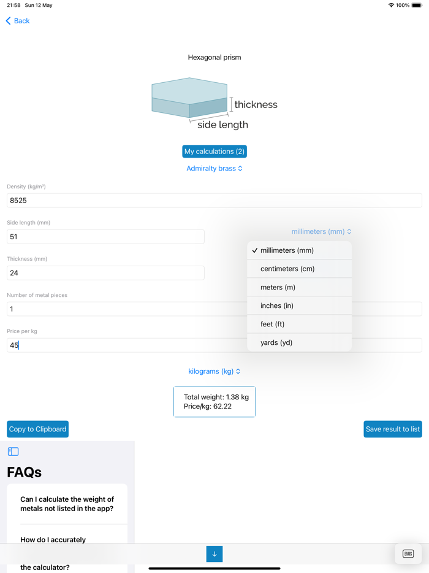The width and height of the screenshot is (429, 573).
Task: Tap the floating ENUS keyboard indicator
Action: (x=408, y=553)
